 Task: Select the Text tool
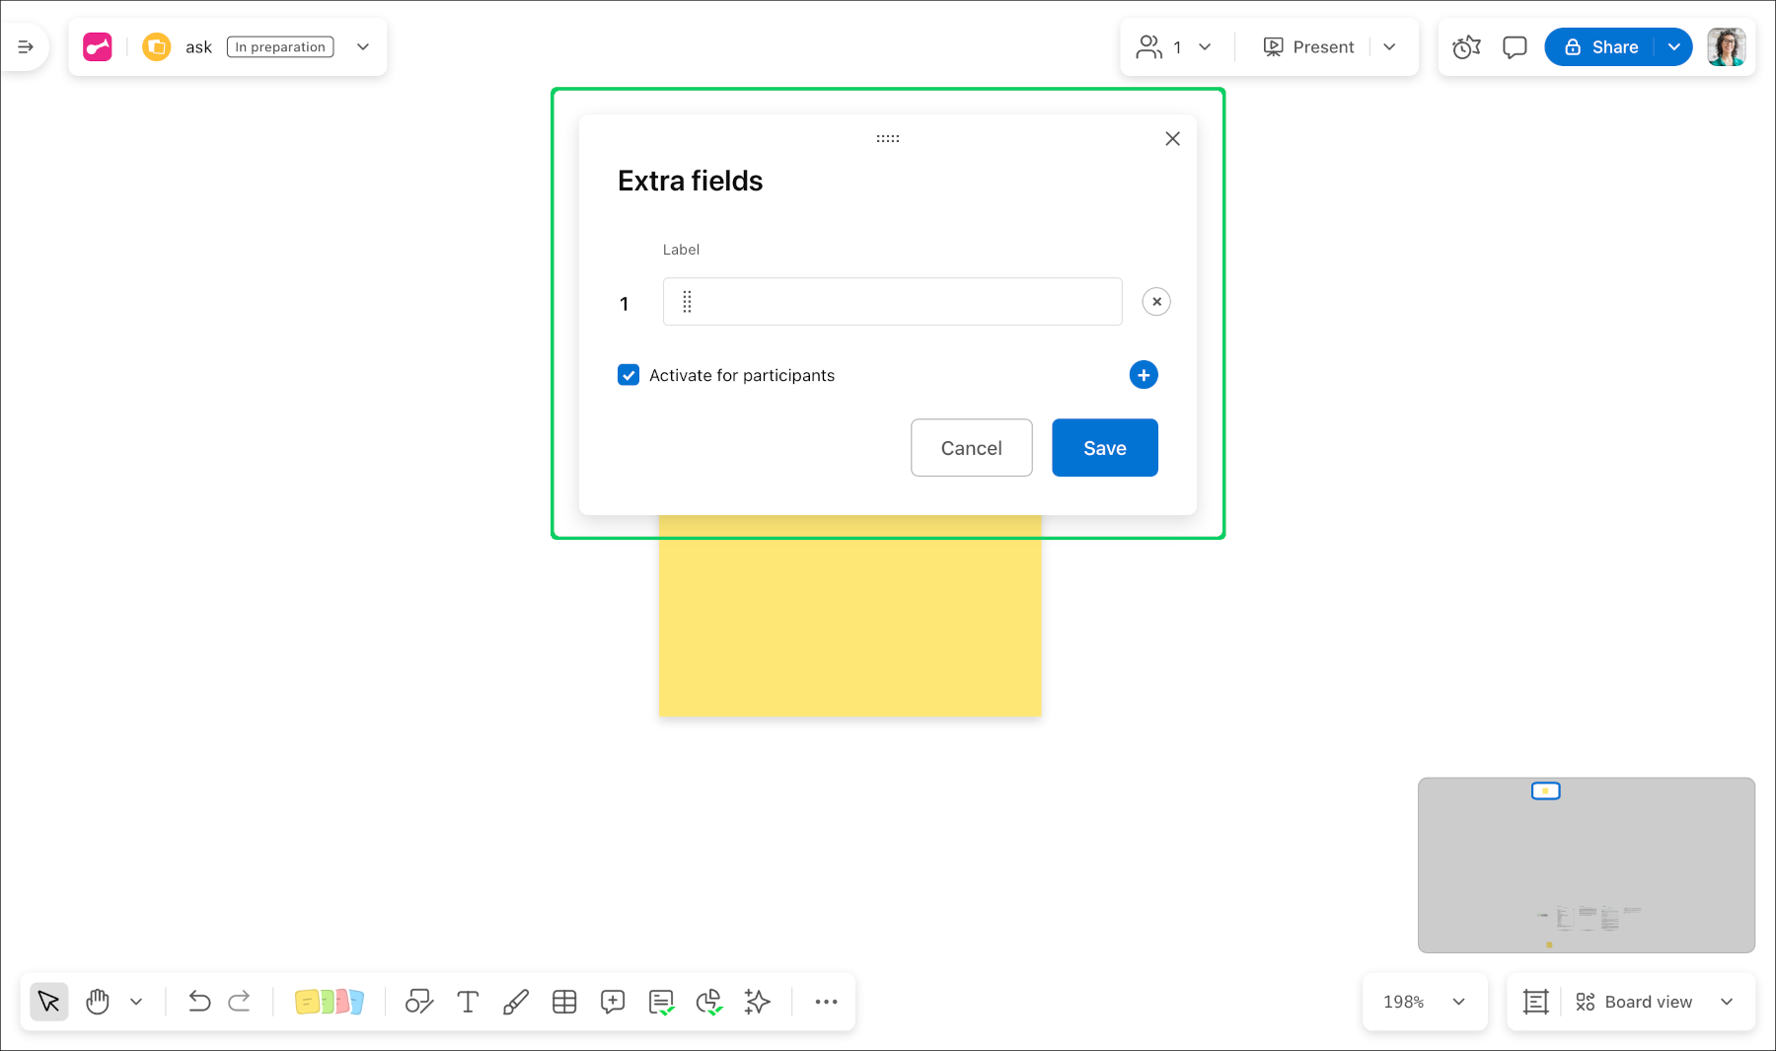[x=468, y=1002]
